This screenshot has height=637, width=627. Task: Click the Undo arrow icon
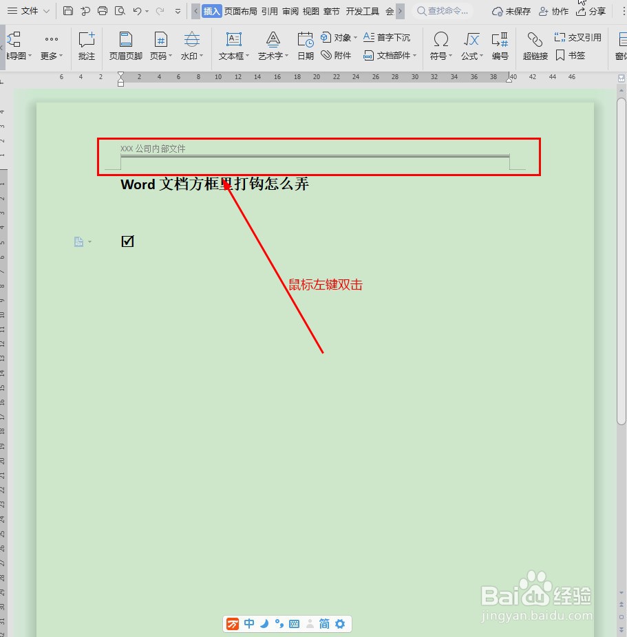pyautogui.click(x=138, y=11)
